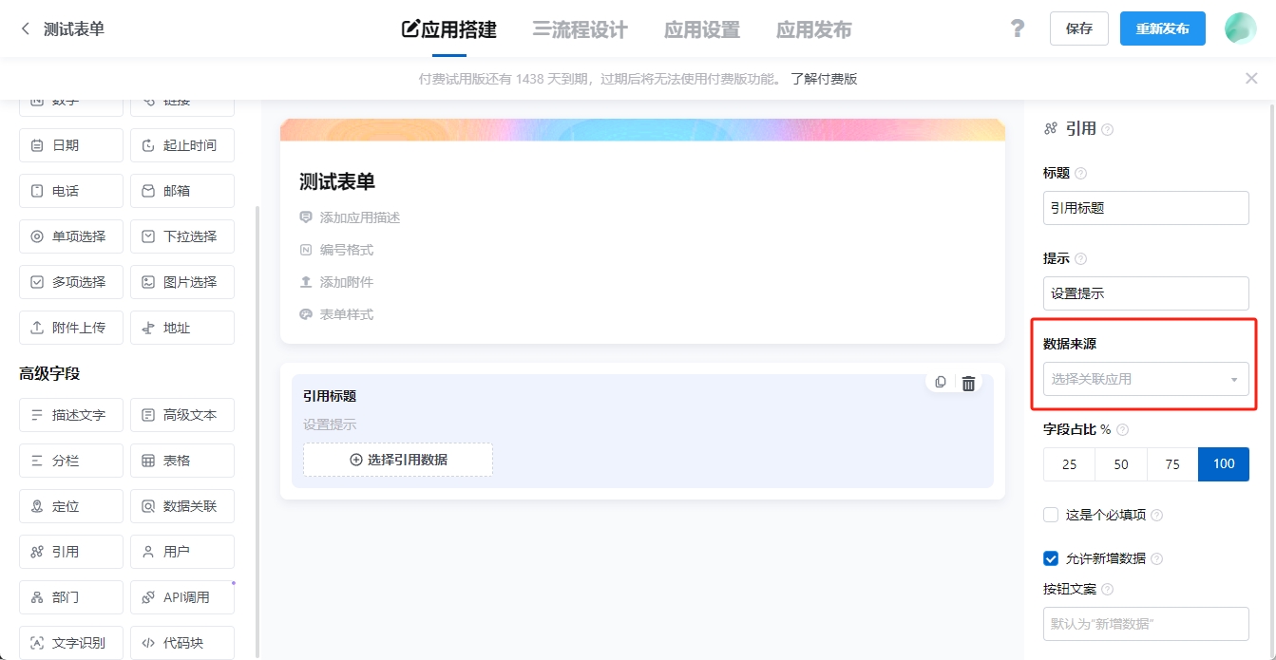Select the 单项选择 single-choice field
1276x660 pixels.
[x=70, y=236]
